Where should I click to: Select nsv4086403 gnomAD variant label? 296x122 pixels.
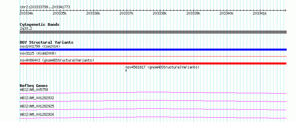pos(57,60)
